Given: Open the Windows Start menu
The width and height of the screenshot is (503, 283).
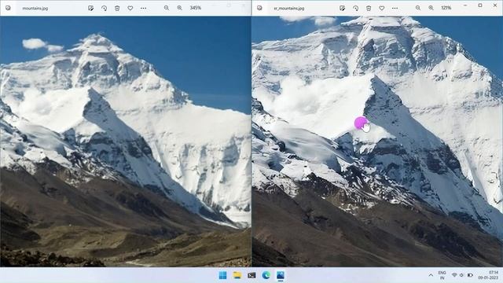Looking at the screenshot, I should coord(222,275).
